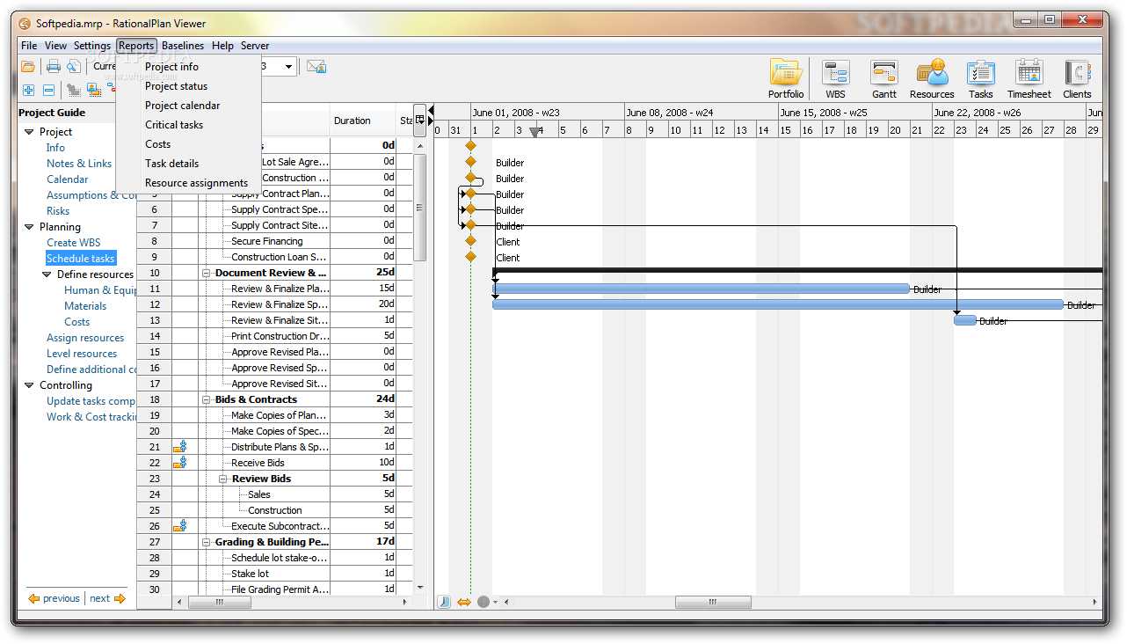The height and width of the screenshot is (644, 1127).
Task: Choose Project calendar report
Action: [188, 106]
